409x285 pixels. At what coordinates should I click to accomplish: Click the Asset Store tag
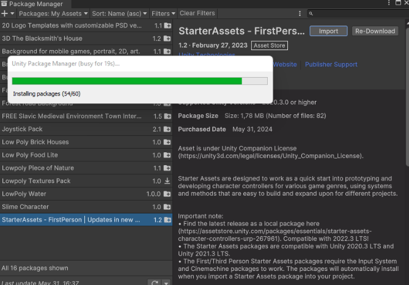pyautogui.click(x=270, y=45)
